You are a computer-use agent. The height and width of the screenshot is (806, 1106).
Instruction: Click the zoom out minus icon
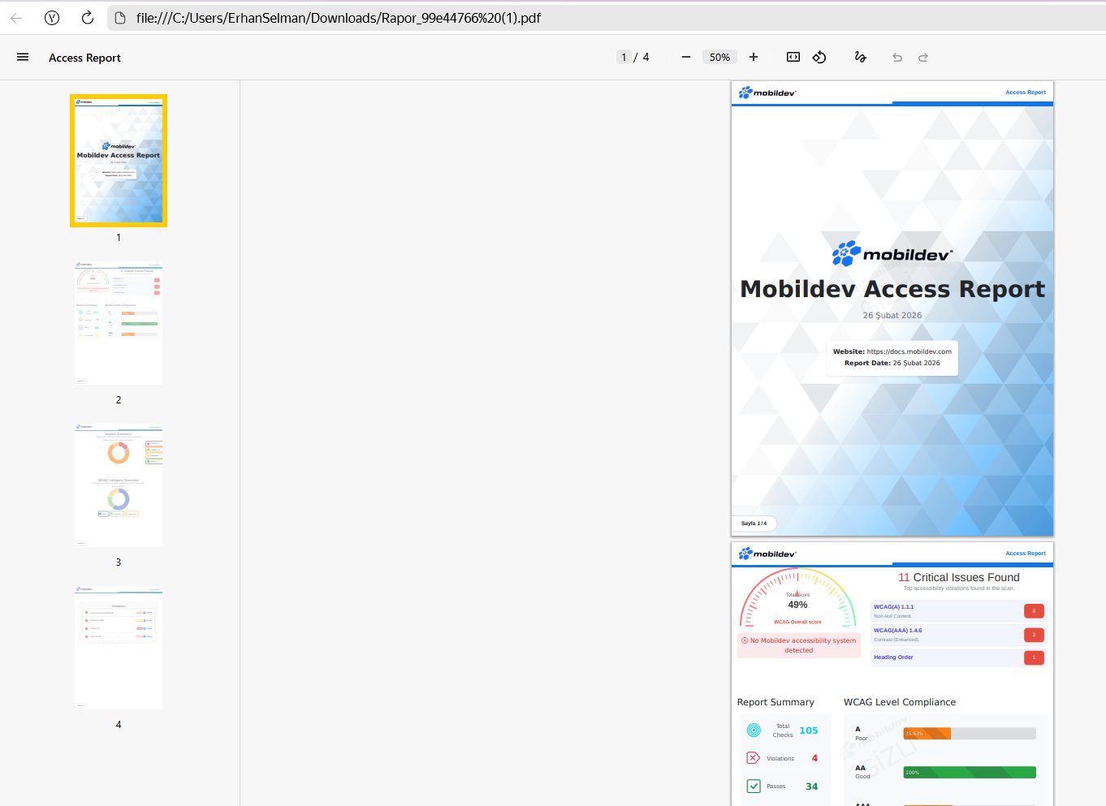coord(686,58)
